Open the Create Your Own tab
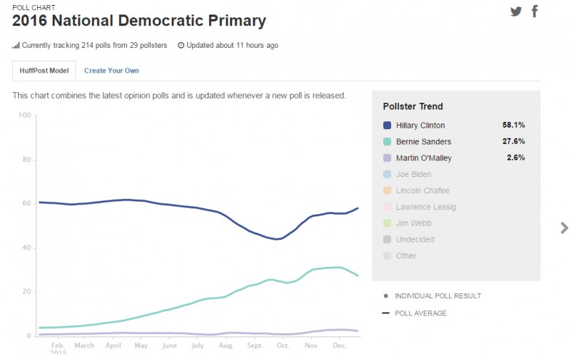The height and width of the screenshot is (354, 571). click(111, 71)
